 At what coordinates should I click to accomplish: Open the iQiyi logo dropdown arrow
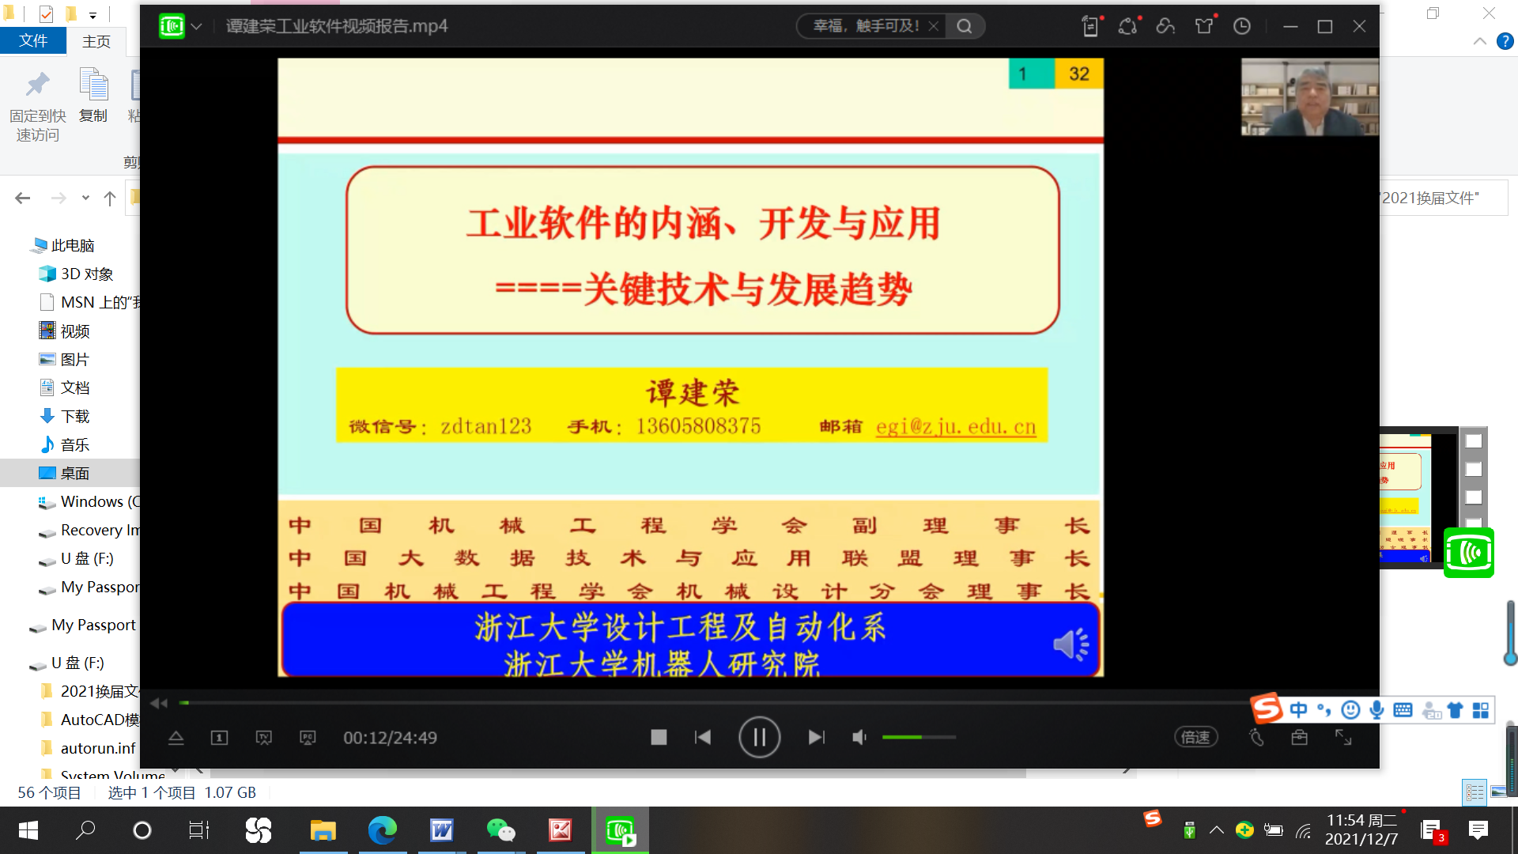click(197, 26)
